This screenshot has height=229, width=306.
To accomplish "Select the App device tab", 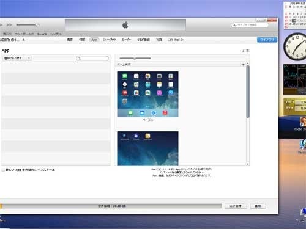I will tap(94, 40).
